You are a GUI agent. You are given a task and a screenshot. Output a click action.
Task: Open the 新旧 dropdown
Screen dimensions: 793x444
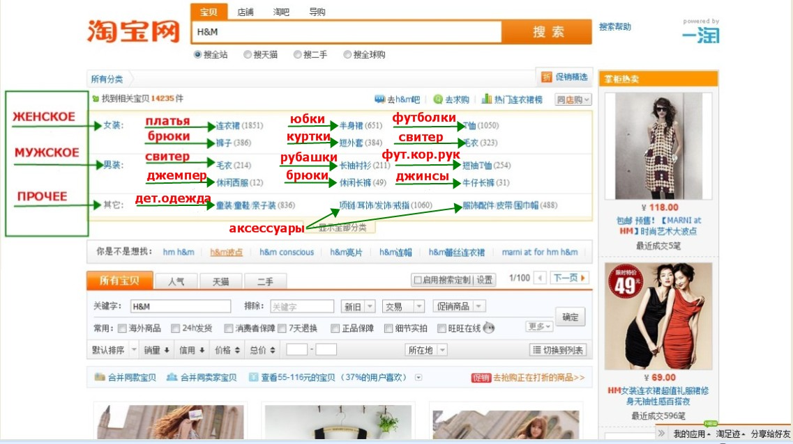click(358, 306)
